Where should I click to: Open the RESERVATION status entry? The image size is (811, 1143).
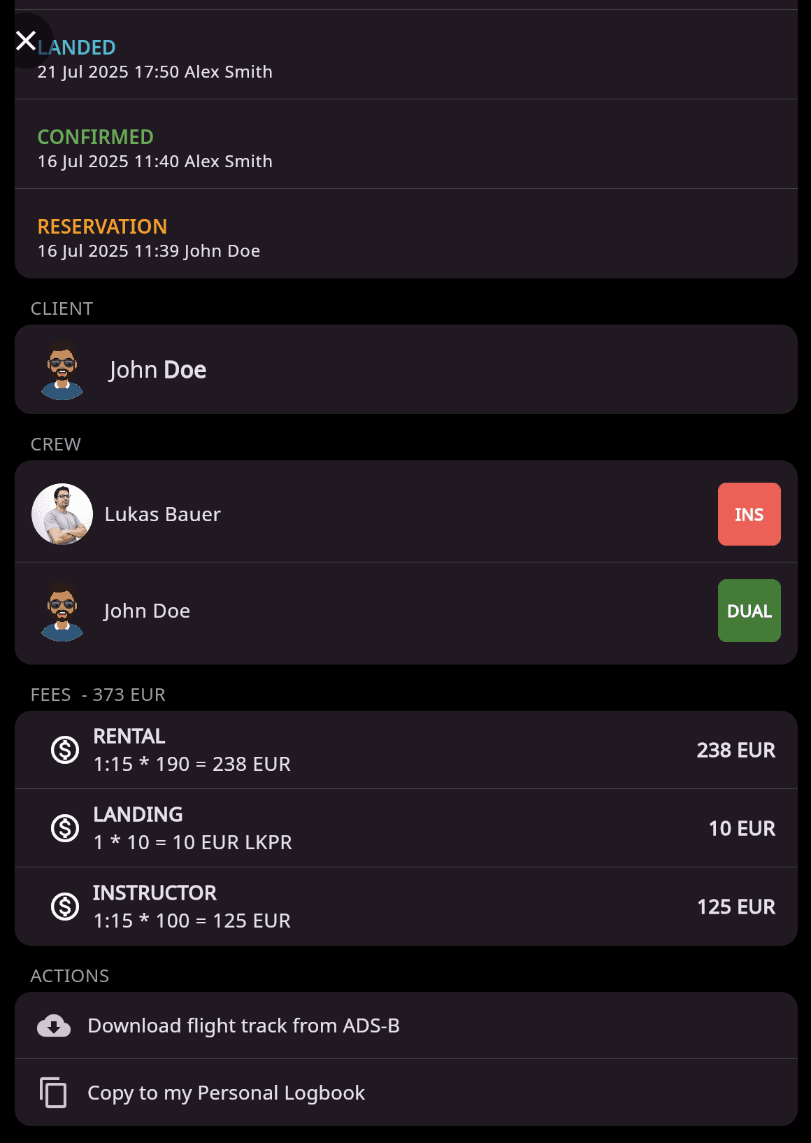406,234
